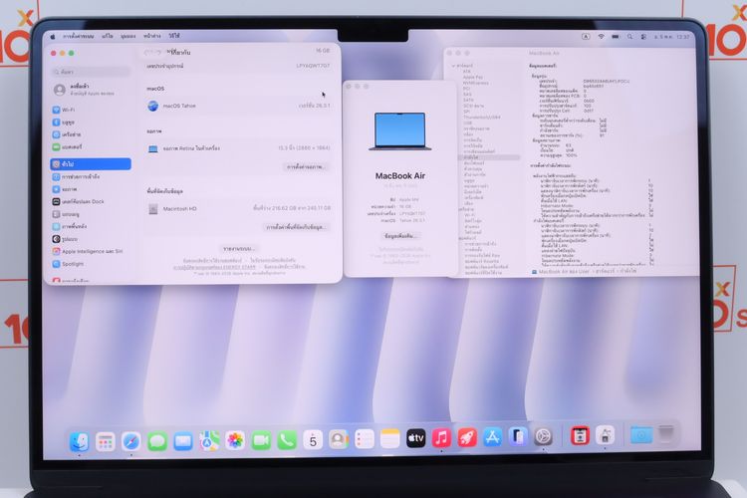Launch iPhone Mirroring from the Dock
Image resolution: width=747 pixels, height=498 pixels.
tap(518, 436)
